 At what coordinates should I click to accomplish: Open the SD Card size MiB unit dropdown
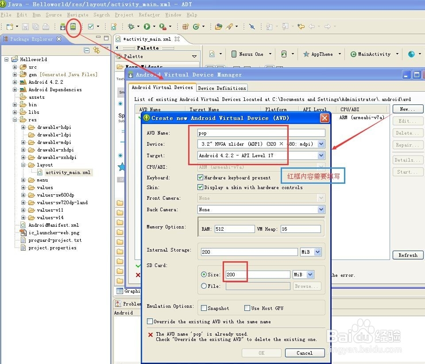click(310, 275)
